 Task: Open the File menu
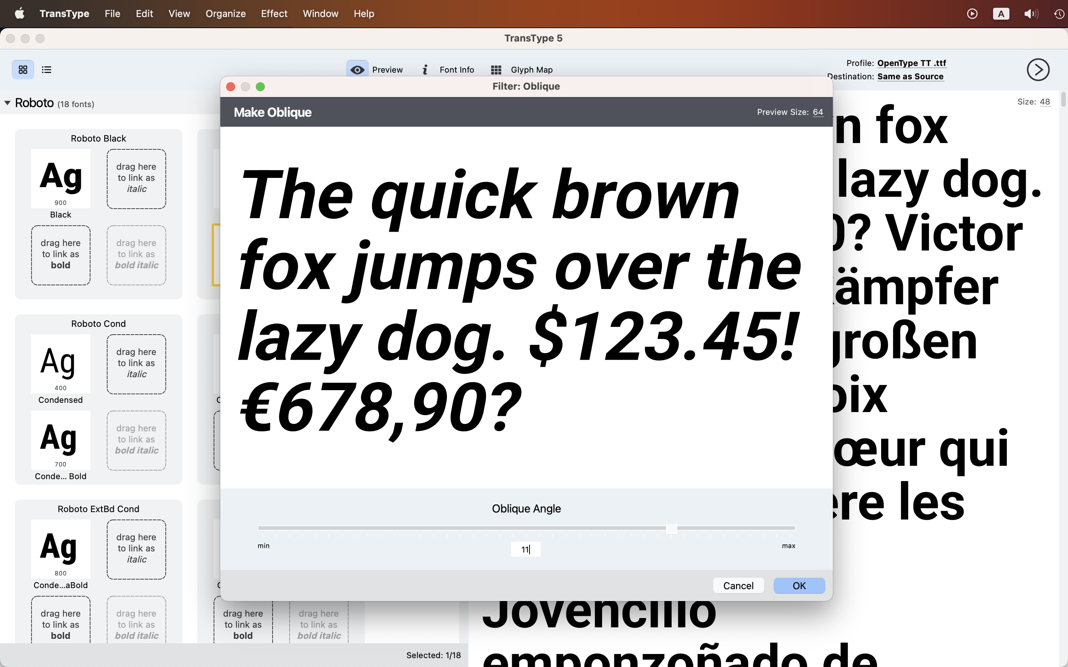tap(112, 14)
